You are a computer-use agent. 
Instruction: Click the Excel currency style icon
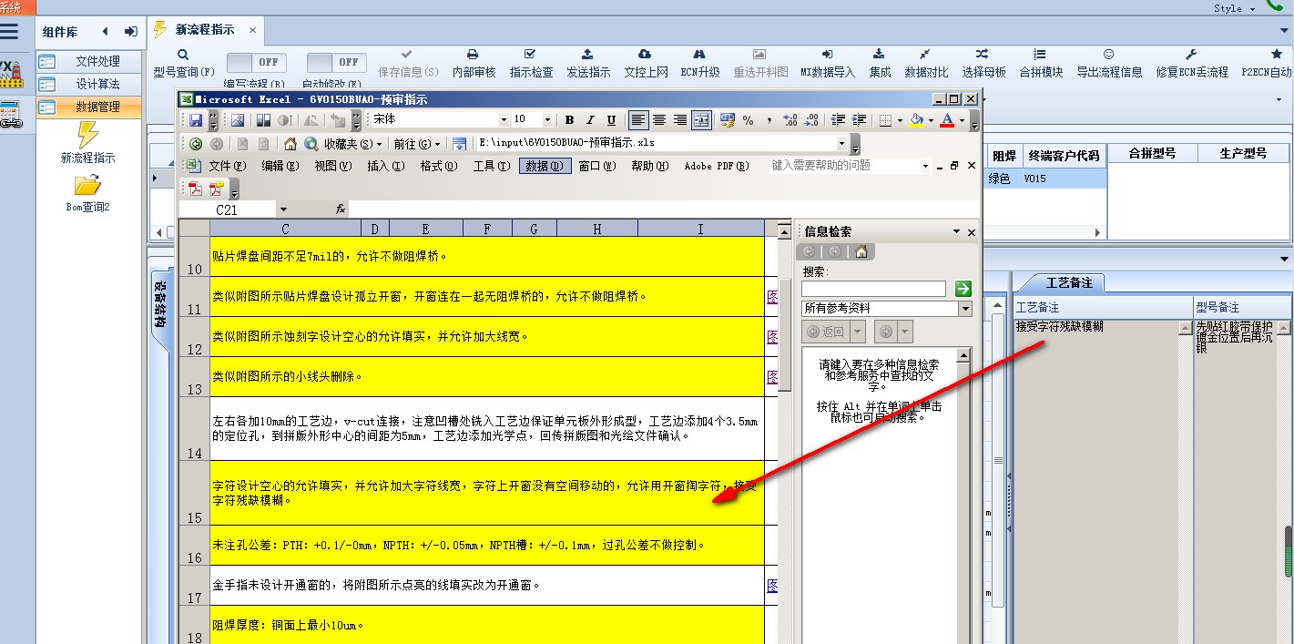click(x=727, y=119)
